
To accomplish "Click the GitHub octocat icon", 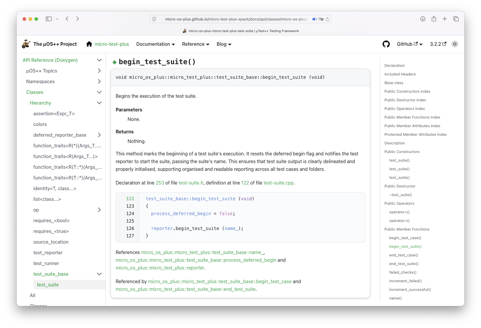I will pos(386,44).
